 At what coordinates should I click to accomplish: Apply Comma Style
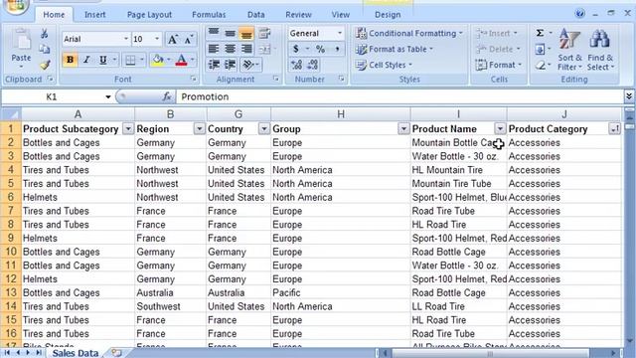click(x=337, y=49)
